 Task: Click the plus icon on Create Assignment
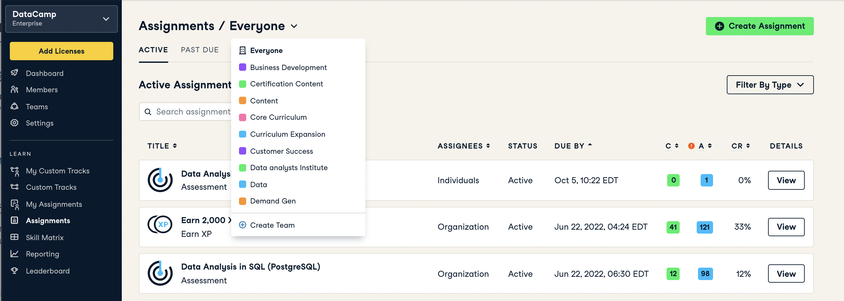[719, 26]
